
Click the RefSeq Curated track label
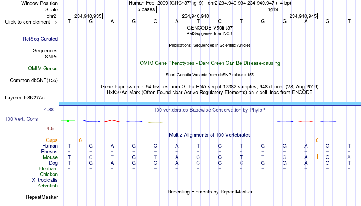coord(40,39)
